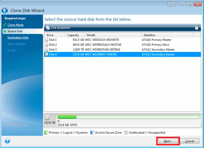Click the ATA(3) Secondary Master cell
The image size is (204, 148).
[158, 54]
